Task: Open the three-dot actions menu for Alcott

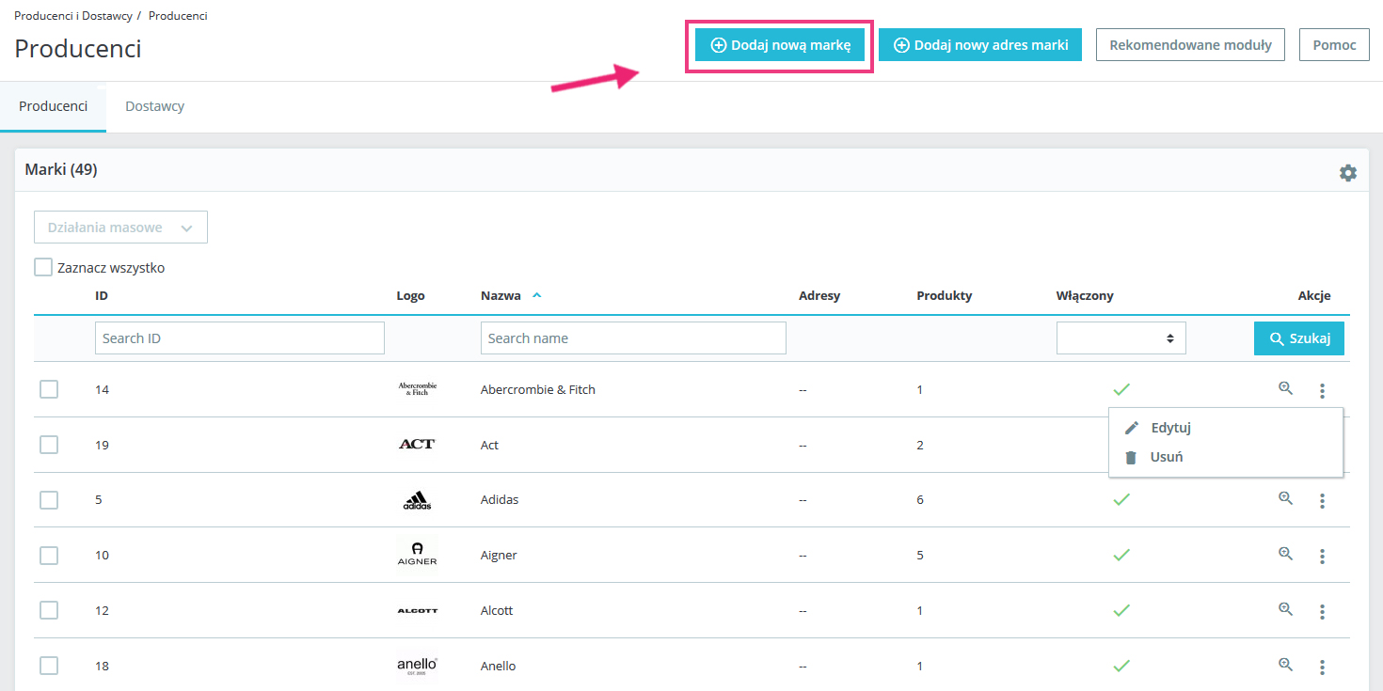Action: point(1322,611)
